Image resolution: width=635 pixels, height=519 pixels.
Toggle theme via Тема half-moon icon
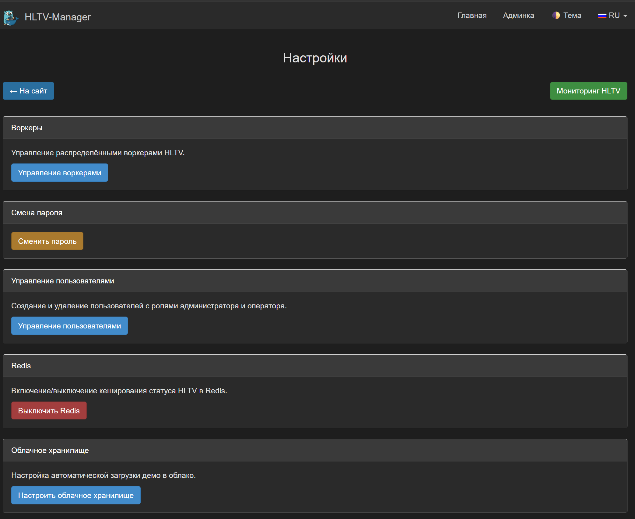556,16
